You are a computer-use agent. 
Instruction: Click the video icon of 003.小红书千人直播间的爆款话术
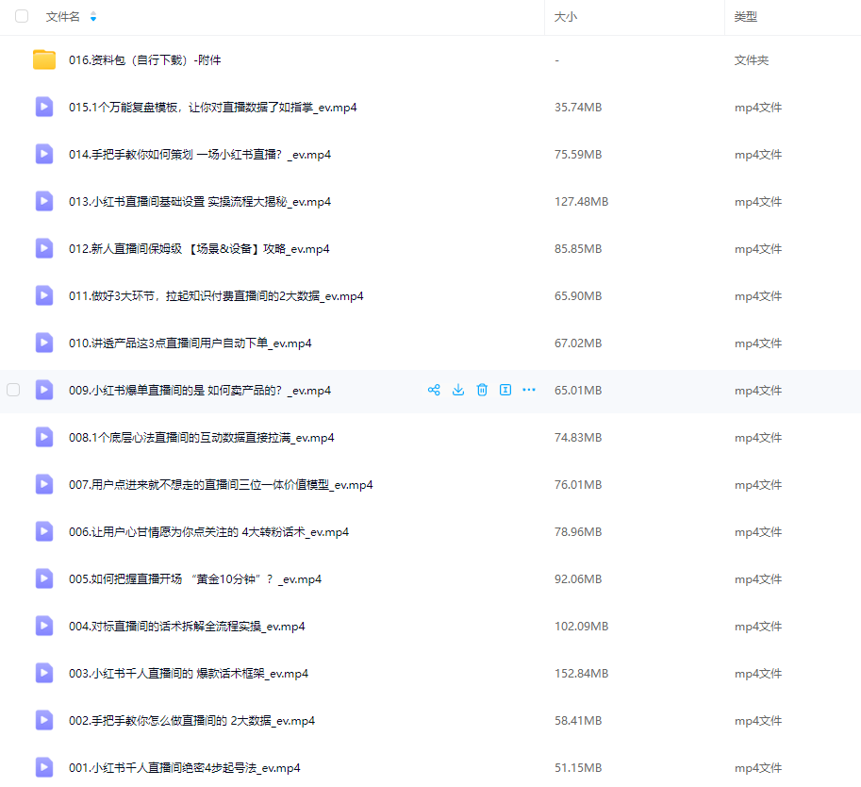tap(44, 674)
